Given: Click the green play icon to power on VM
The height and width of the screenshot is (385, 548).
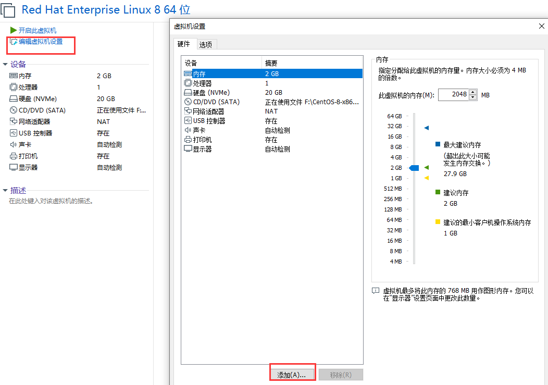Looking at the screenshot, I should [x=14, y=30].
